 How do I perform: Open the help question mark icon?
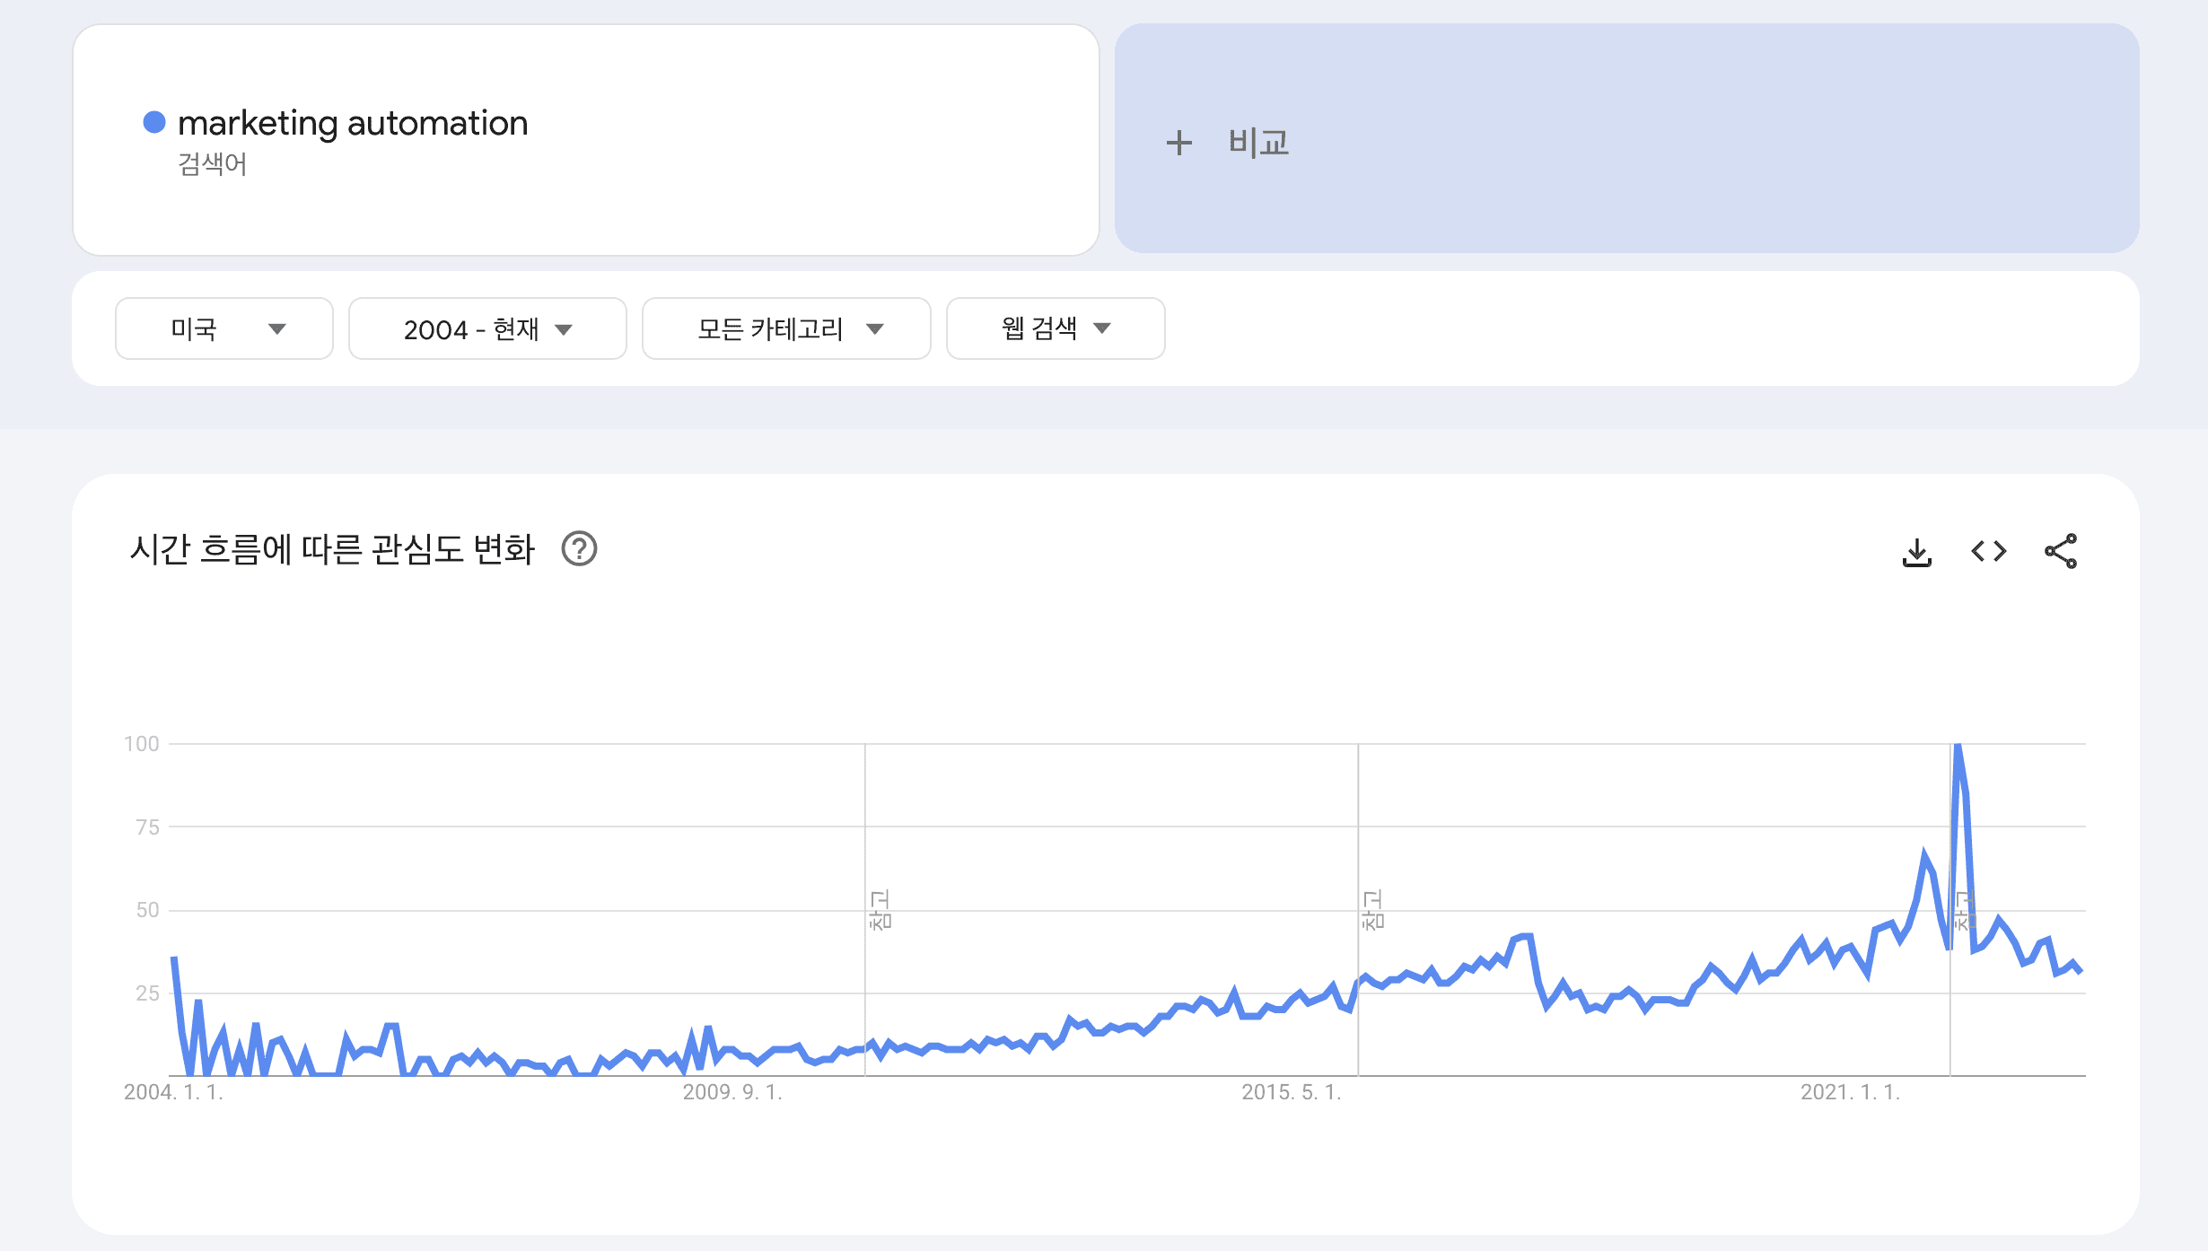click(x=579, y=548)
